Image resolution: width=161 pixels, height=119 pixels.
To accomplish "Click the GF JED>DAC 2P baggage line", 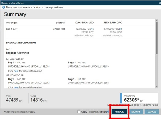I will (x=15, y=75).
